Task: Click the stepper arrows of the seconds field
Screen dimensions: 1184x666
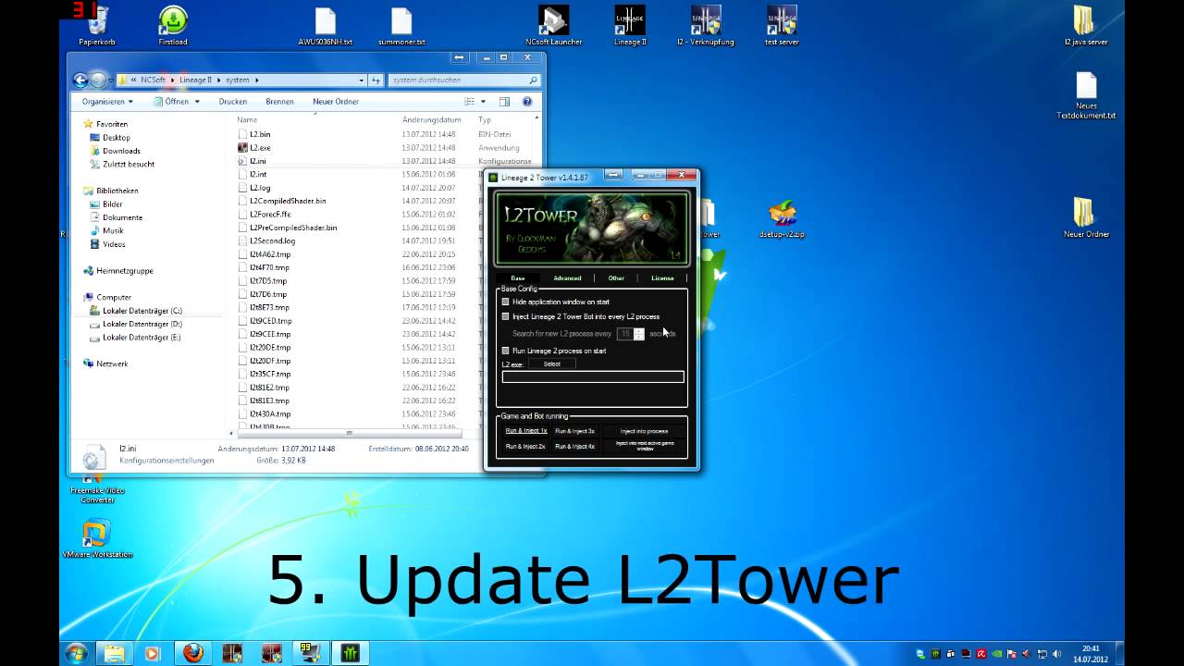Action: tap(638, 334)
